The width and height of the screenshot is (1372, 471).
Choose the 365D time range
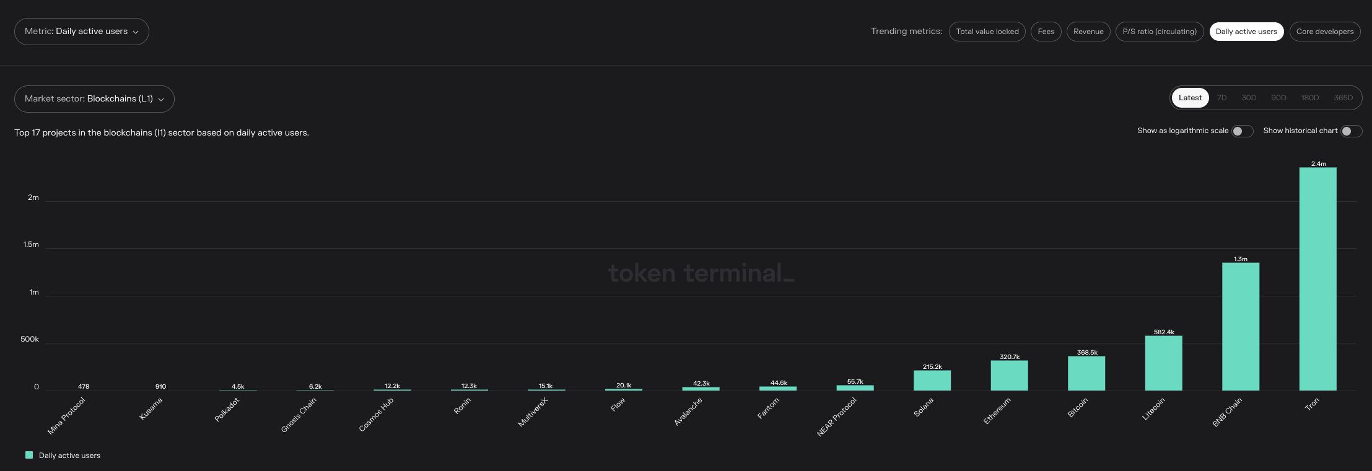tap(1343, 98)
